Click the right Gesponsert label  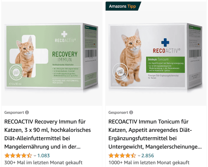coord(118,112)
